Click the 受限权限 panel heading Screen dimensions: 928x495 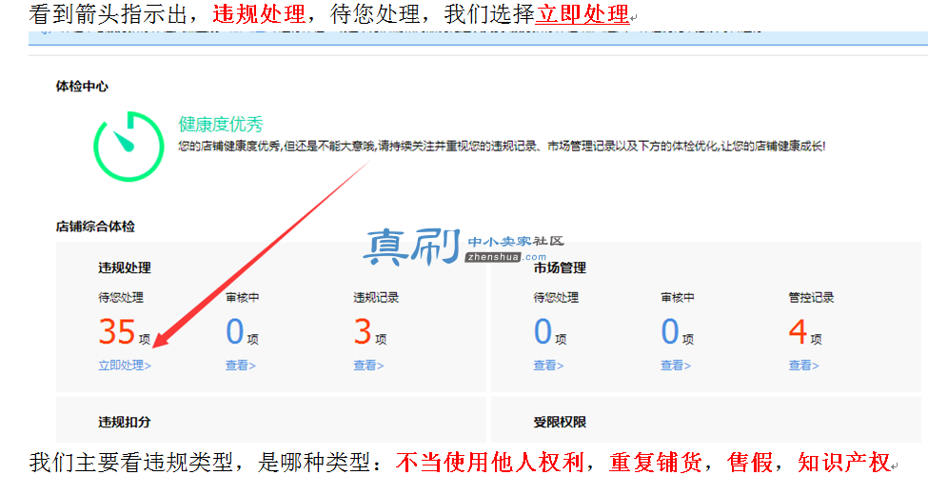click(x=560, y=422)
